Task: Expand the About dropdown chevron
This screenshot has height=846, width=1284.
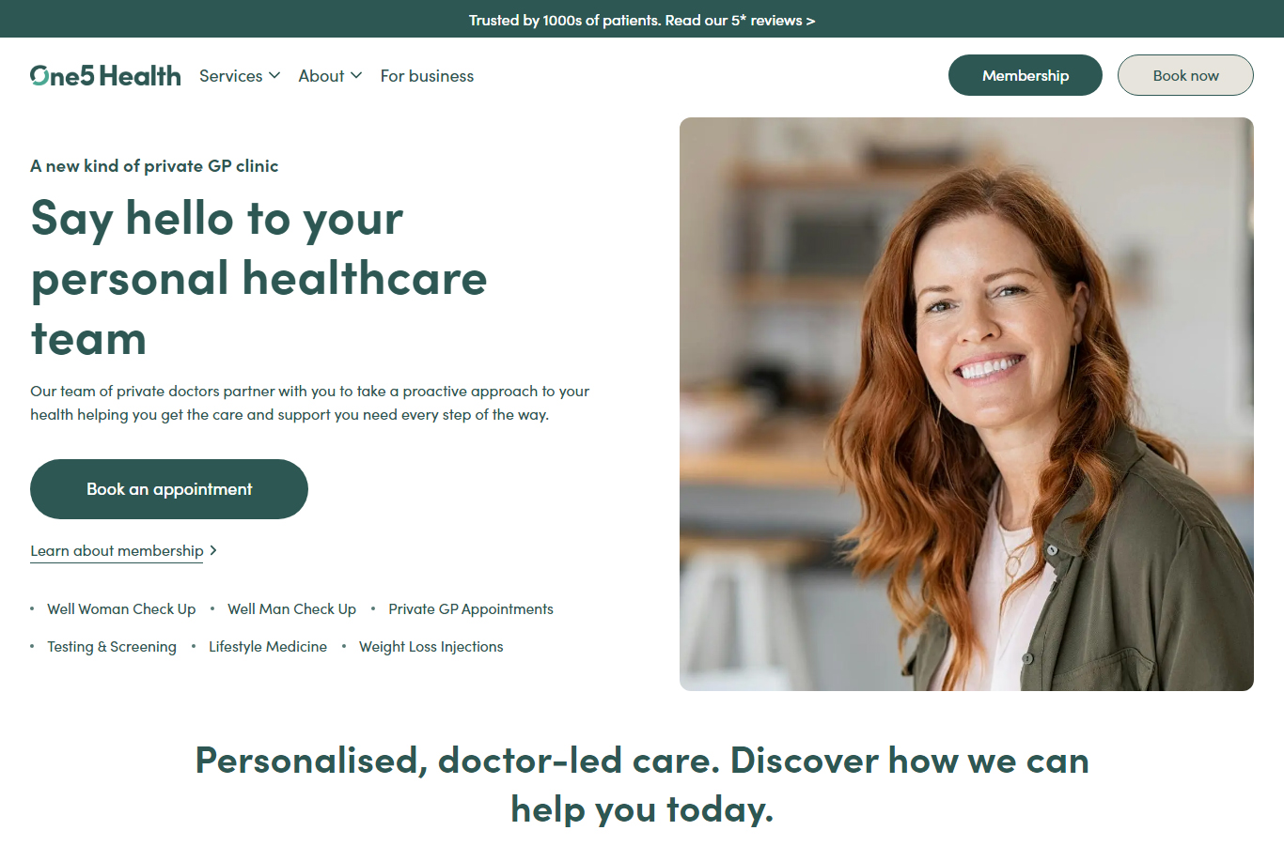Action: pos(356,75)
